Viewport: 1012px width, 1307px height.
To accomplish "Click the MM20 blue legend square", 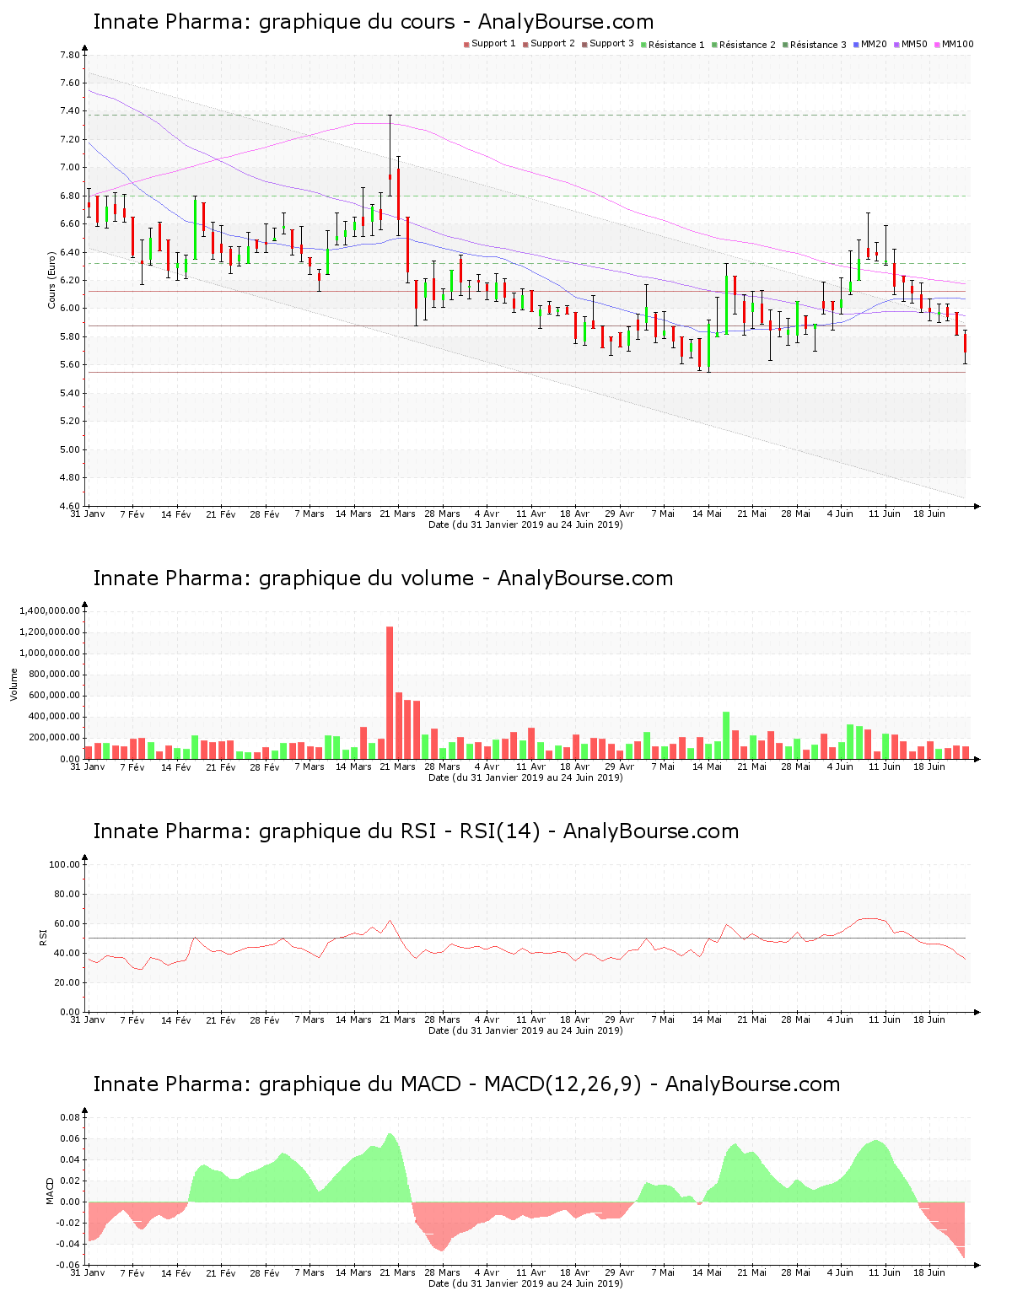I will tap(856, 44).
